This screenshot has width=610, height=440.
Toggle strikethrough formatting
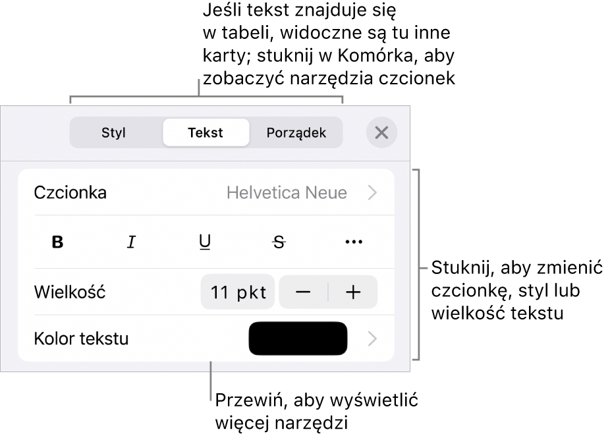pyautogui.click(x=279, y=242)
